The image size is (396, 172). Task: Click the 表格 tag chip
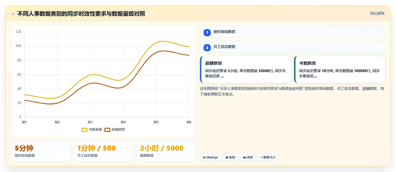tap(230, 157)
